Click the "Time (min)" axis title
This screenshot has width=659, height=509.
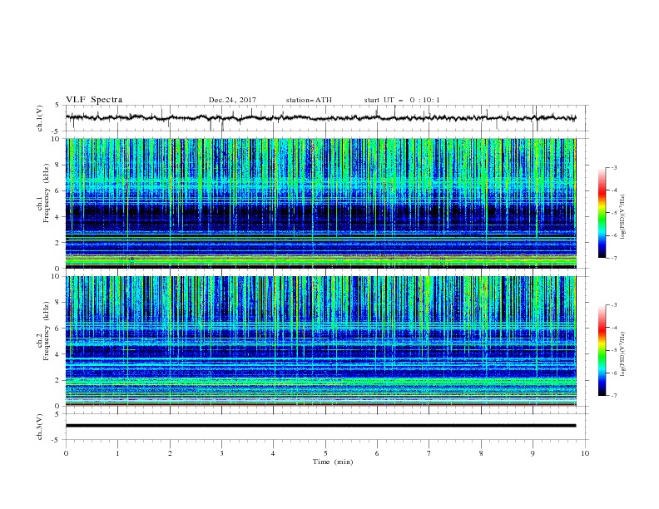[x=333, y=462]
